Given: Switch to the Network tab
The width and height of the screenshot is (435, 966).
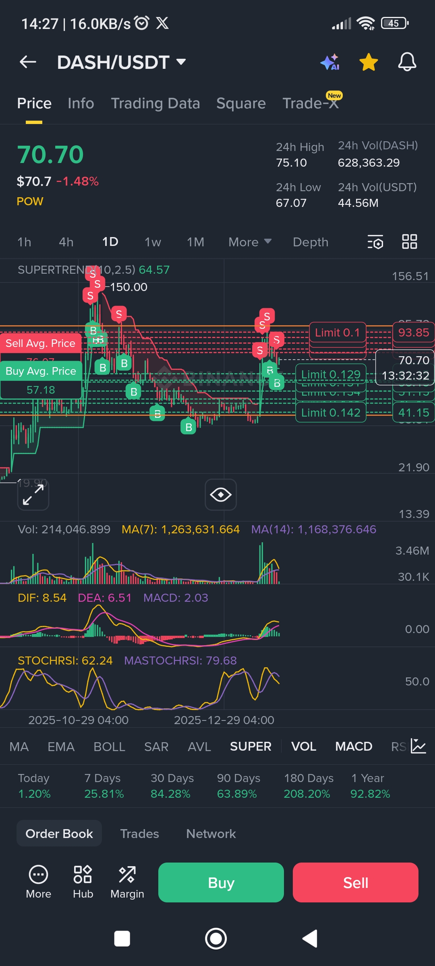Looking at the screenshot, I should point(211,834).
